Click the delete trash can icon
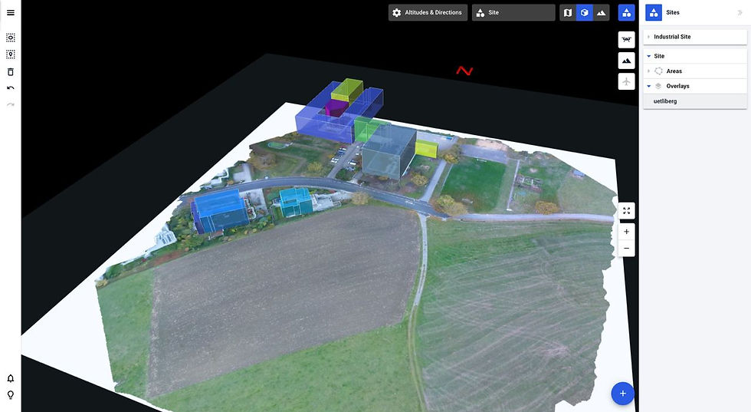Screen dimensions: 751x412 11,72
